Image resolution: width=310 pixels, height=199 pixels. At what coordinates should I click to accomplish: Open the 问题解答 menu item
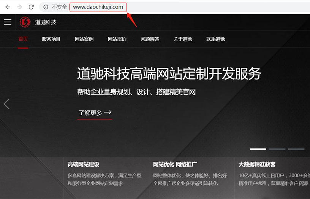[150, 39]
